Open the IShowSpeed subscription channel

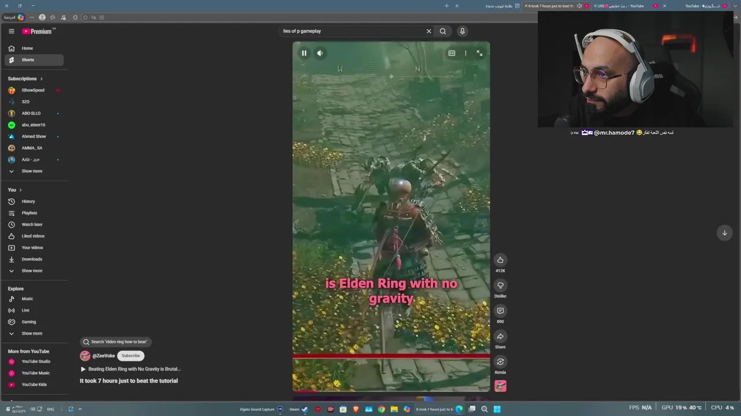(x=34, y=90)
